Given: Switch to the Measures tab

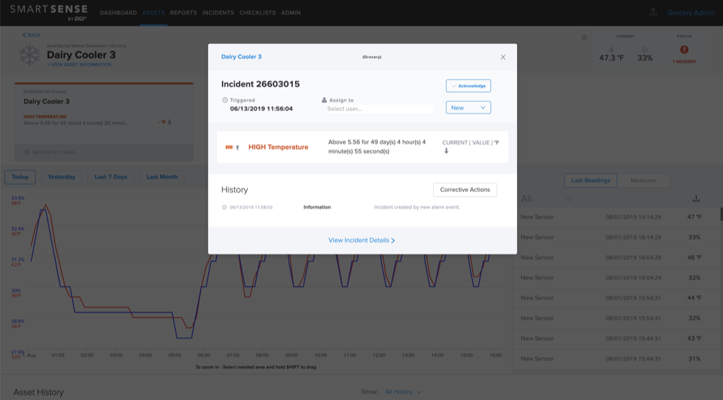Looking at the screenshot, I should pyautogui.click(x=643, y=181).
